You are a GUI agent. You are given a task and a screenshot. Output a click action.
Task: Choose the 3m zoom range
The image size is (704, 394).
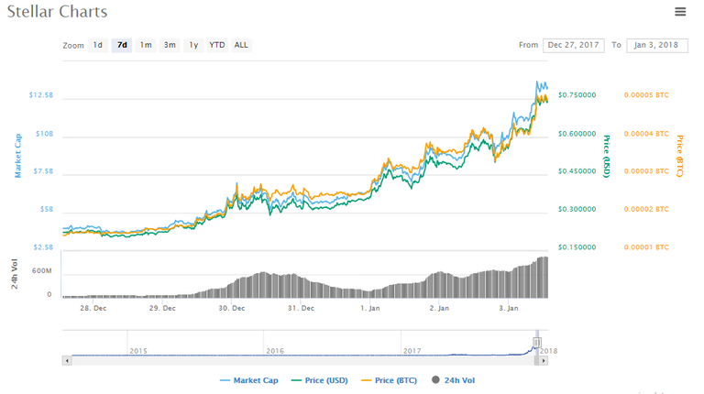[170, 45]
